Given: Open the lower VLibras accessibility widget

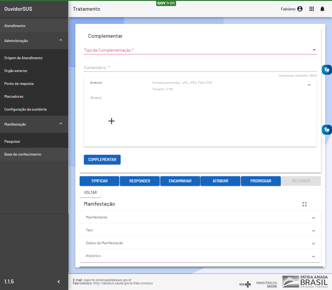Looking at the screenshot, I should pos(327,130).
